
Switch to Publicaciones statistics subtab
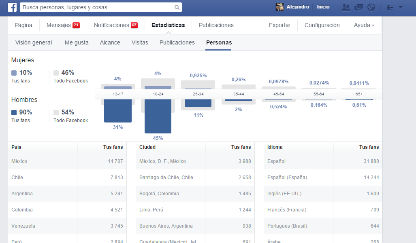click(177, 42)
